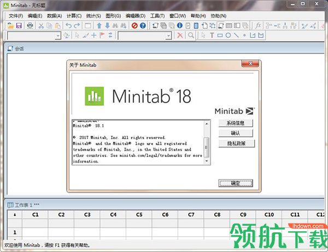
Task: Select column header C1
Action: click(35, 214)
